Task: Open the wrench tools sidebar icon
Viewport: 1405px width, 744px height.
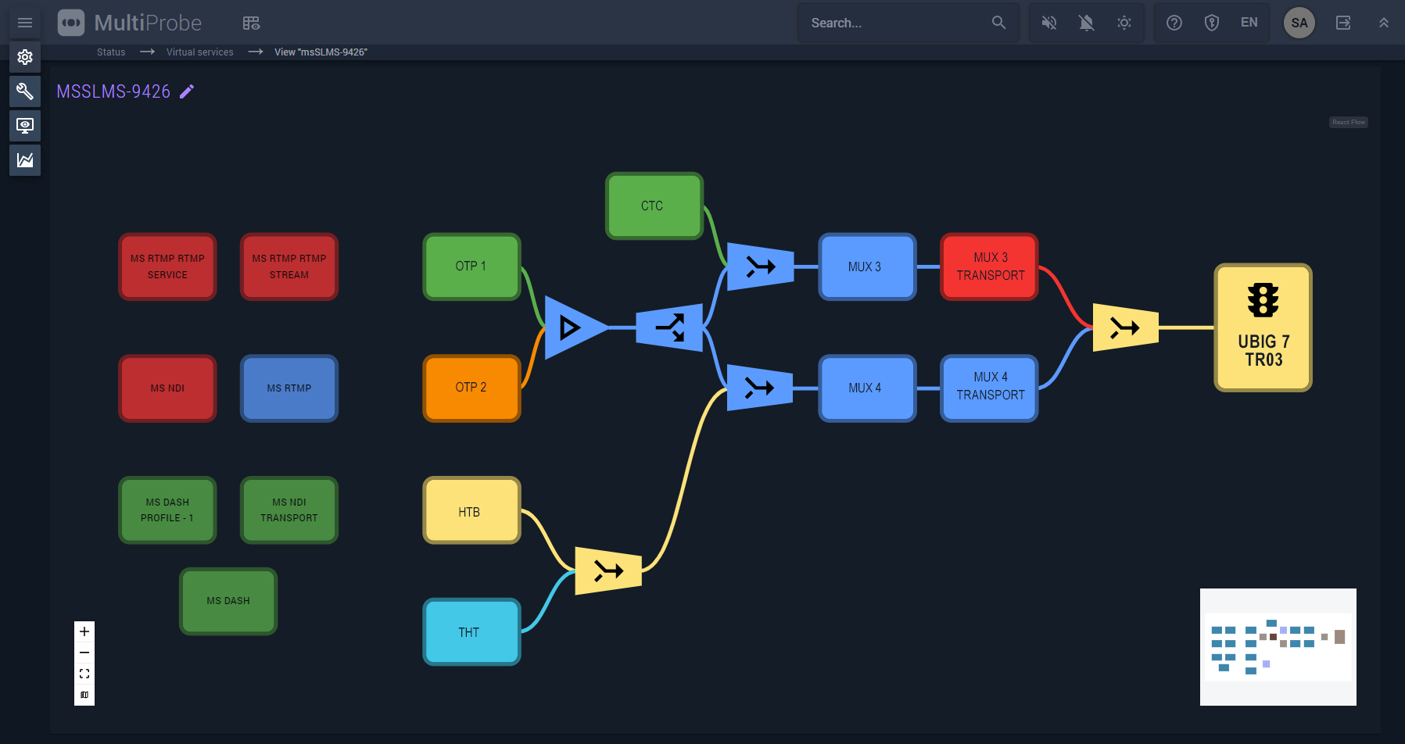Action: 25,91
